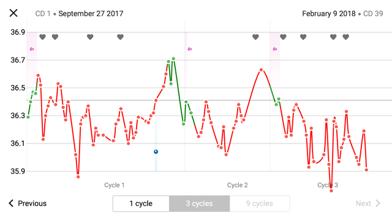Click the period drops icon starting Cycle 3
This screenshot has height=220, width=392.
pos(275,49)
